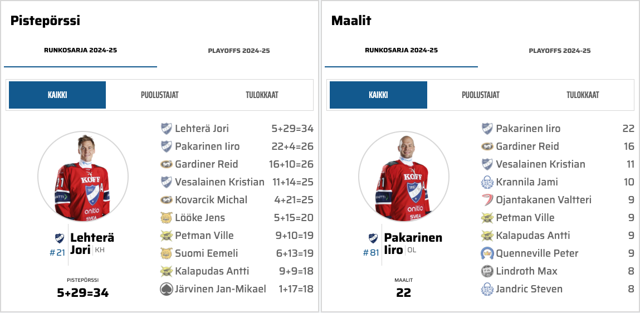Viewport: 640px width, 313px height.
Task: Click Lehterä Jori's featured player photo
Action: click(83, 177)
